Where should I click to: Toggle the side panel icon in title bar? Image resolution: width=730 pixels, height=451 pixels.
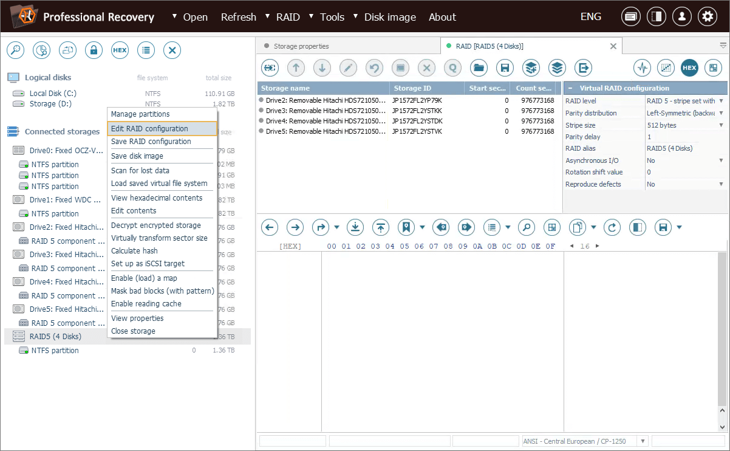point(656,17)
